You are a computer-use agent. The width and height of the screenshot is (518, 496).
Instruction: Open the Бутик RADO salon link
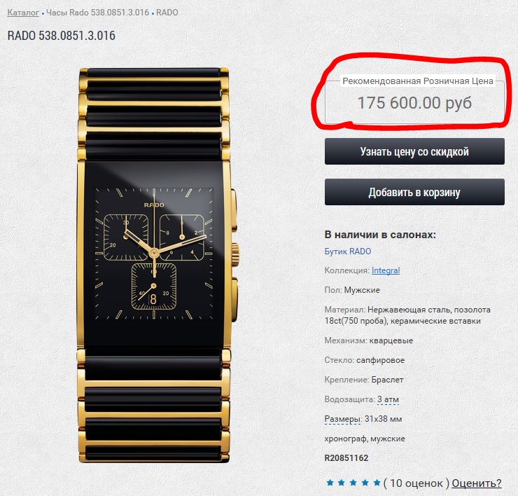347,252
